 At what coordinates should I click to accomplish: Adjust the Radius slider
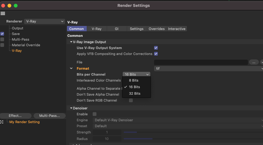point(193,139)
